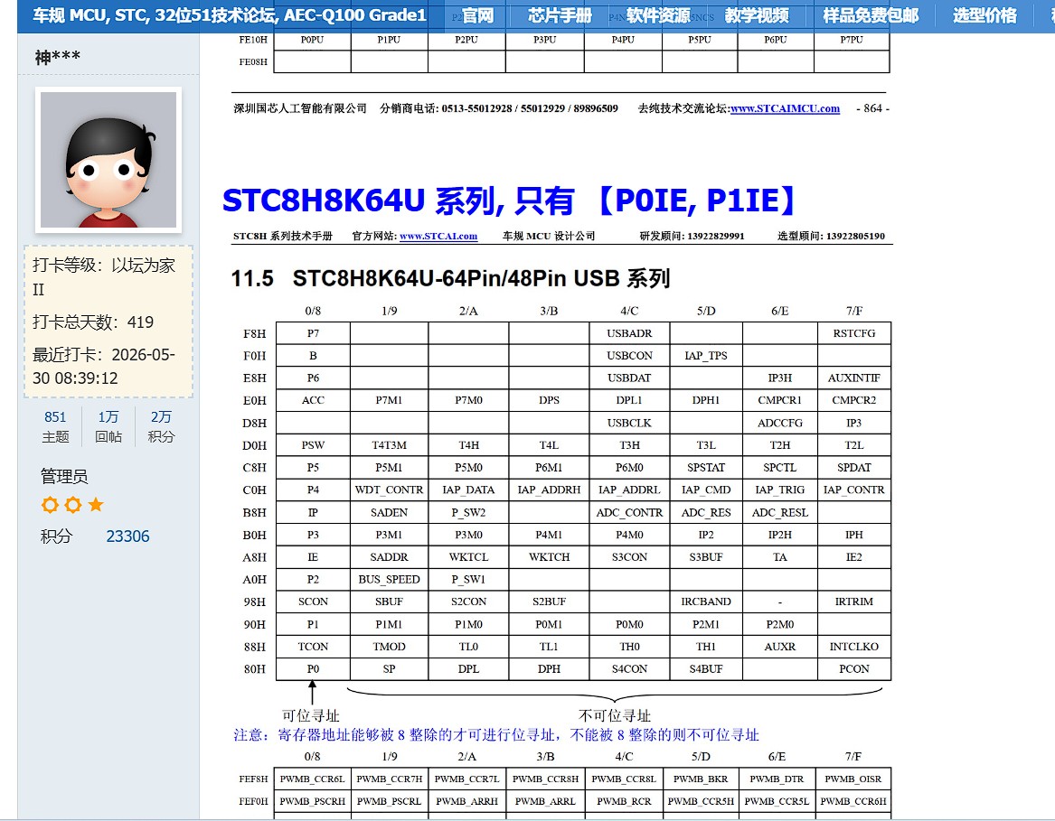Click the PWMB_OISR register cell

(852, 779)
